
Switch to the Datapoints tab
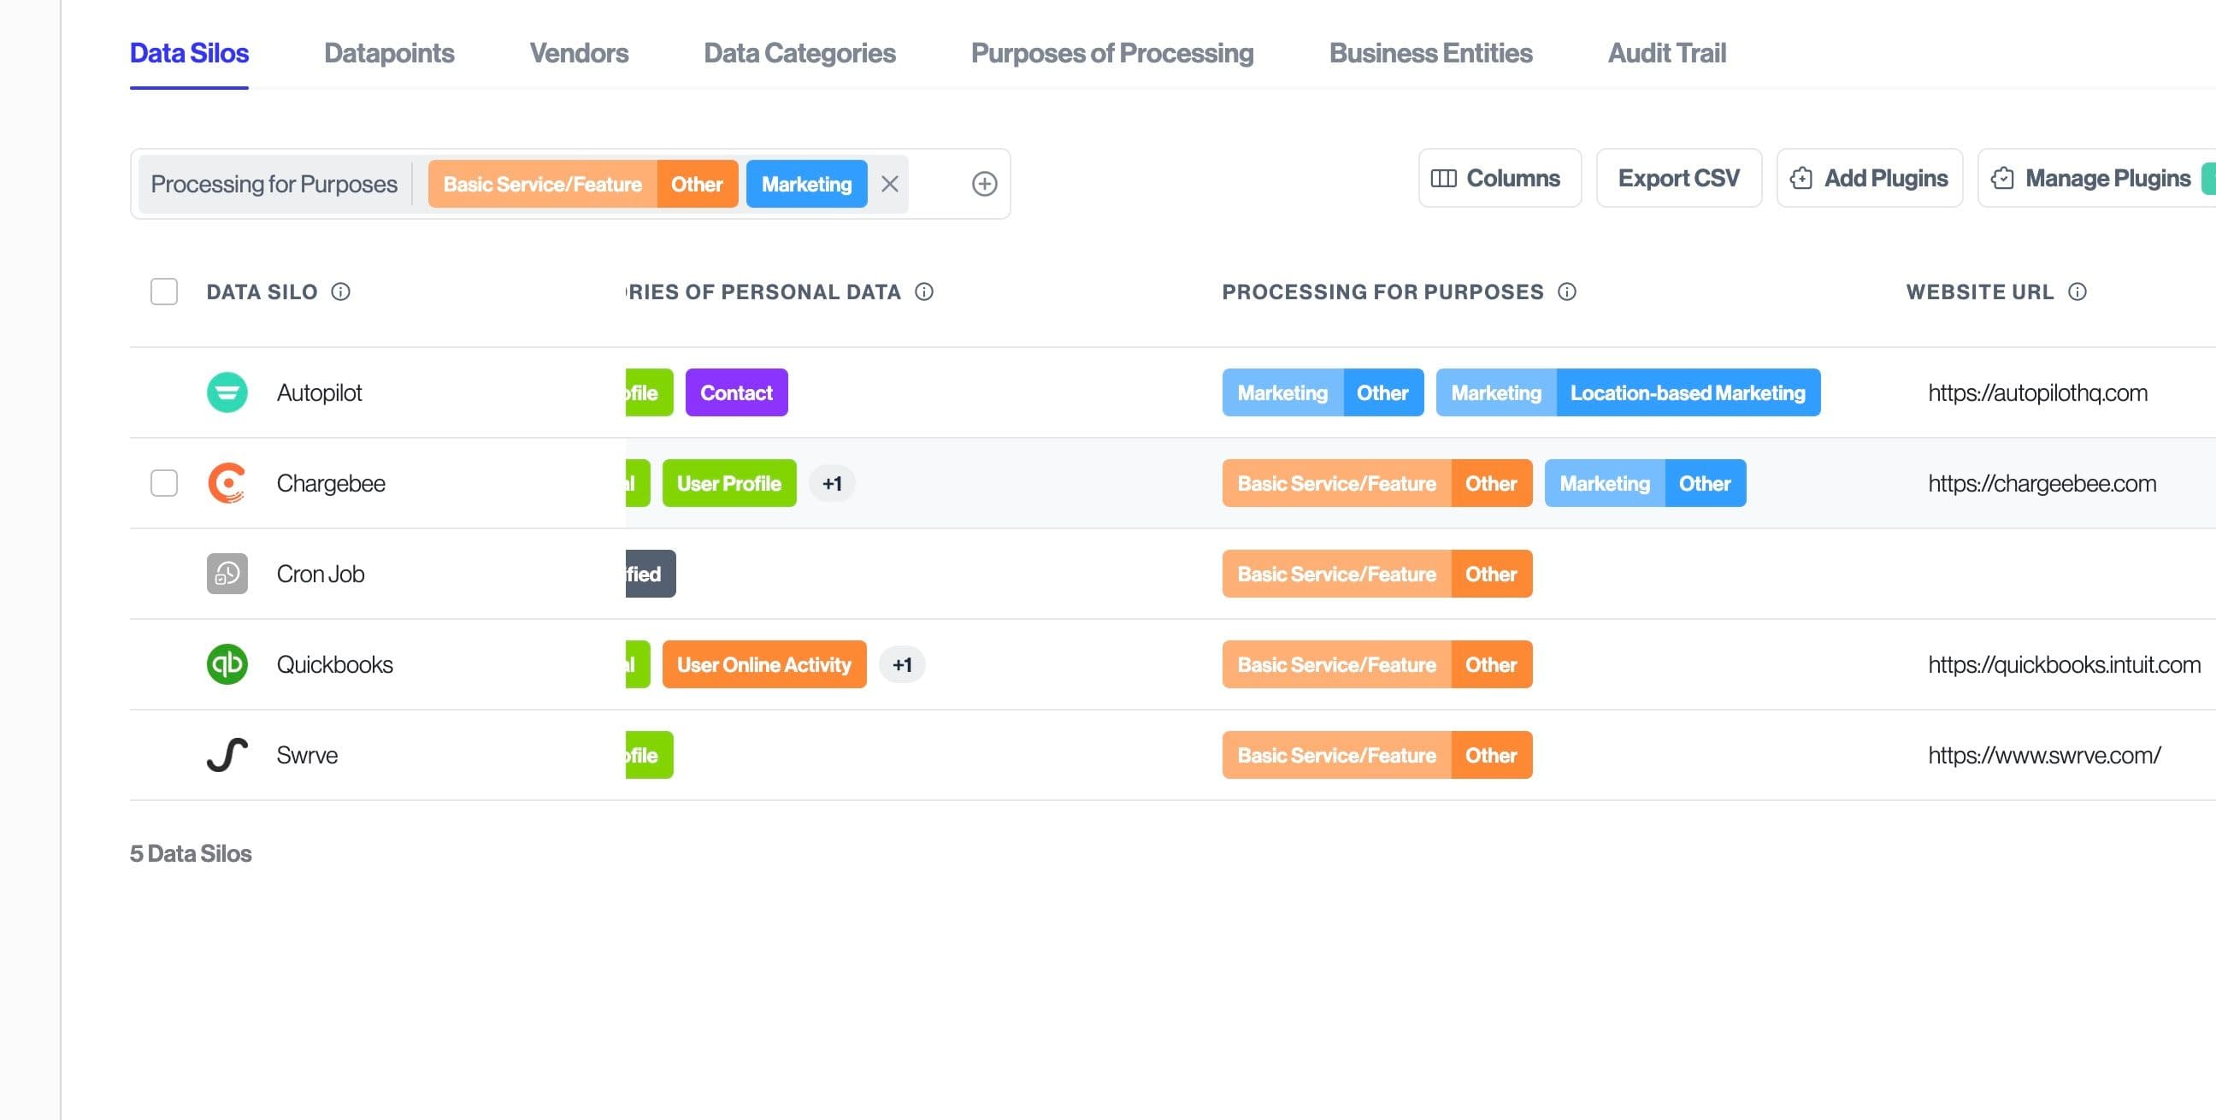(x=389, y=53)
